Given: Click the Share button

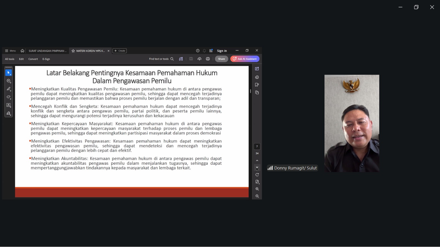Looking at the screenshot, I should (x=221, y=59).
